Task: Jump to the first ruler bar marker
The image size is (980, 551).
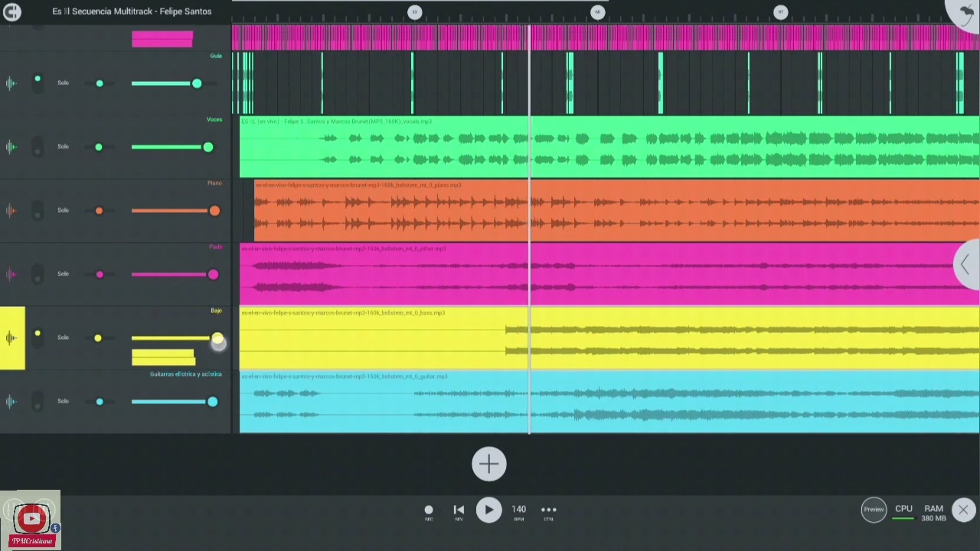Action: click(x=414, y=11)
